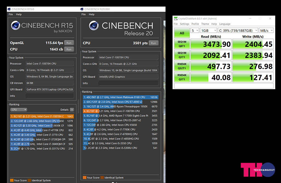
Task: Click the Cinebench R20 title bar icon
Action: 82,9
